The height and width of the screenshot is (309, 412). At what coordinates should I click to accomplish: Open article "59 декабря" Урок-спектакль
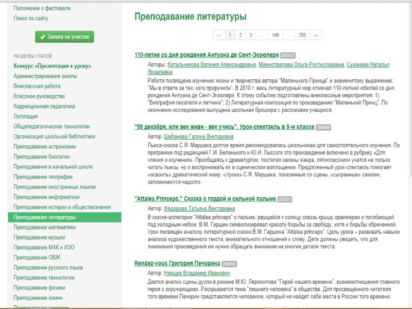(x=225, y=127)
